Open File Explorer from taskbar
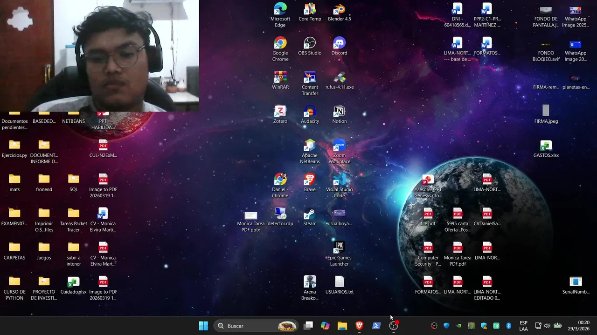The image size is (597, 335). pyautogui.click(x=342, y=326)
